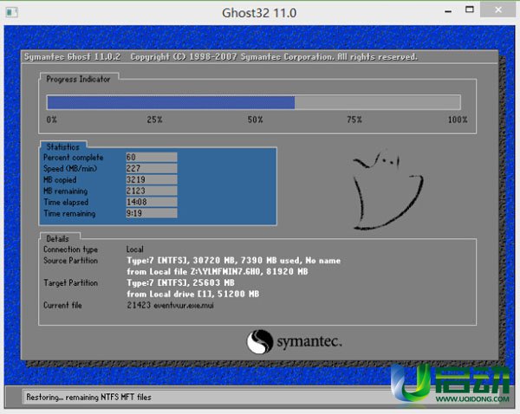The height and width of the screenshot is (414, 520).
Task: Select the Time elapsed value 14:08
Action: click(151, 202)
